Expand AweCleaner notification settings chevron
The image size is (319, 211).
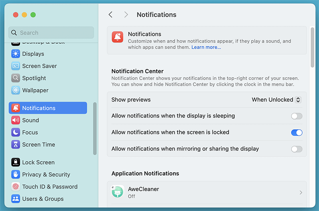(301, 193)
